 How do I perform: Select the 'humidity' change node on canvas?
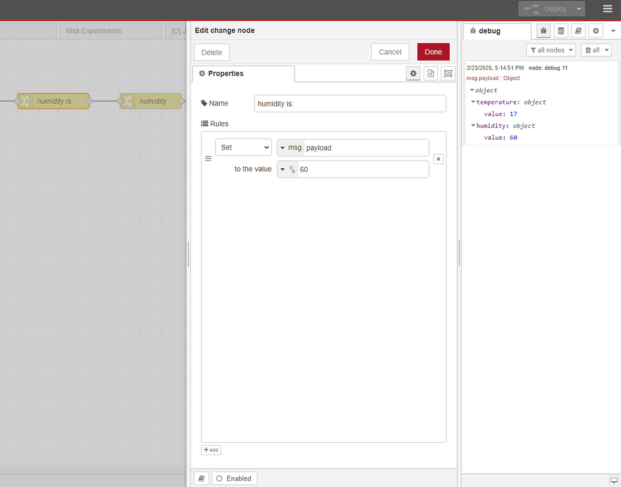coord(151,101)
